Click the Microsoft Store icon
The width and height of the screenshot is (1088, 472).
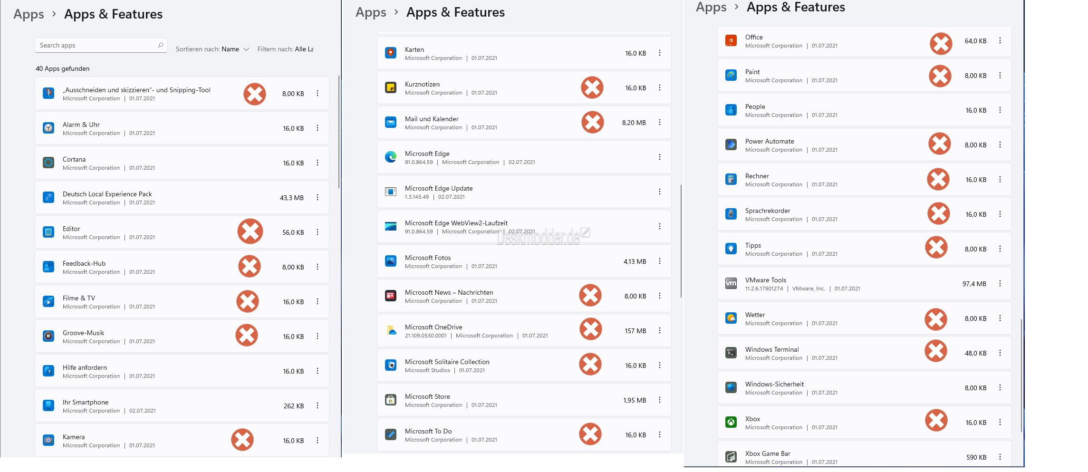(x=391, y=400)
